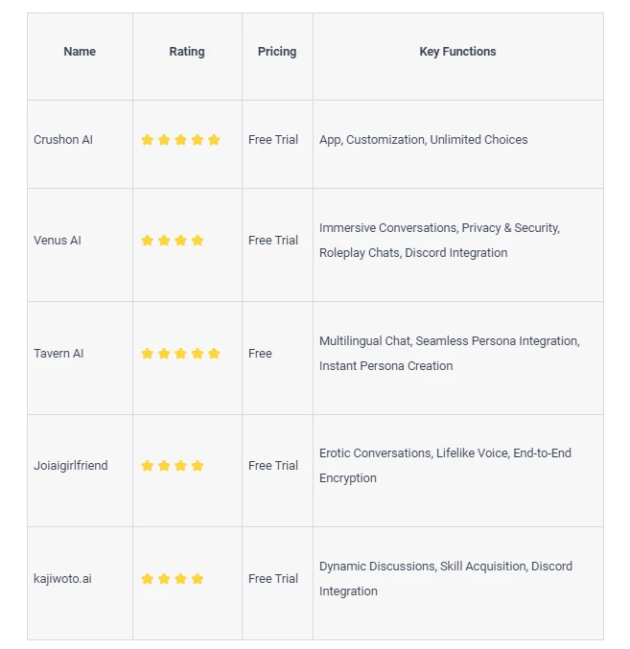Click the first star in Crushon AI rating

148,140
